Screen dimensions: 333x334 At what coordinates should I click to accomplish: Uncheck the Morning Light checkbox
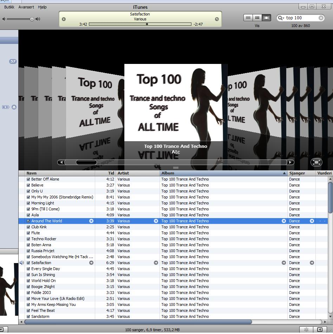coord(28,203)
